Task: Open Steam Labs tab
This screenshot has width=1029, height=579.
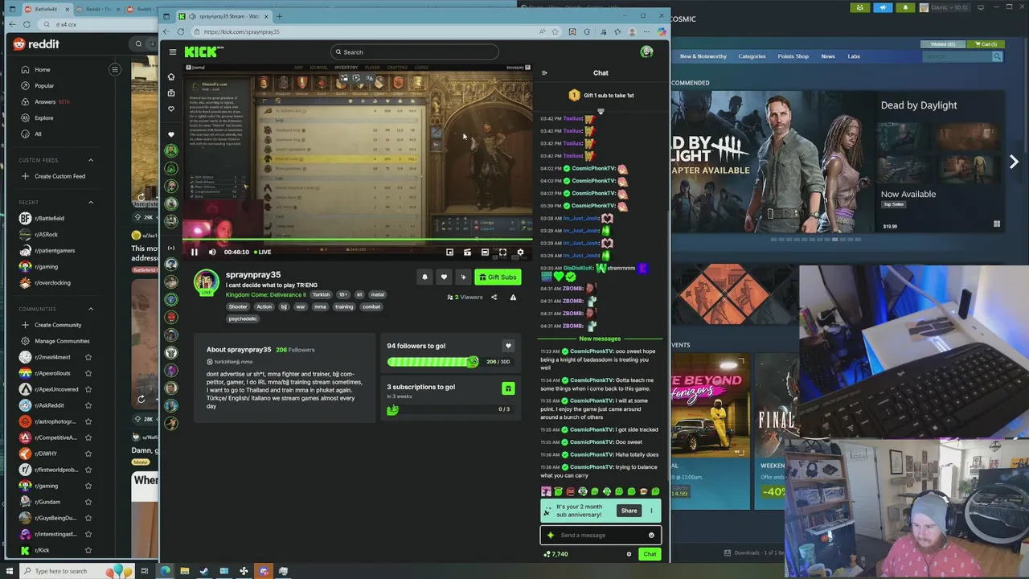Action: click(854, 56)
